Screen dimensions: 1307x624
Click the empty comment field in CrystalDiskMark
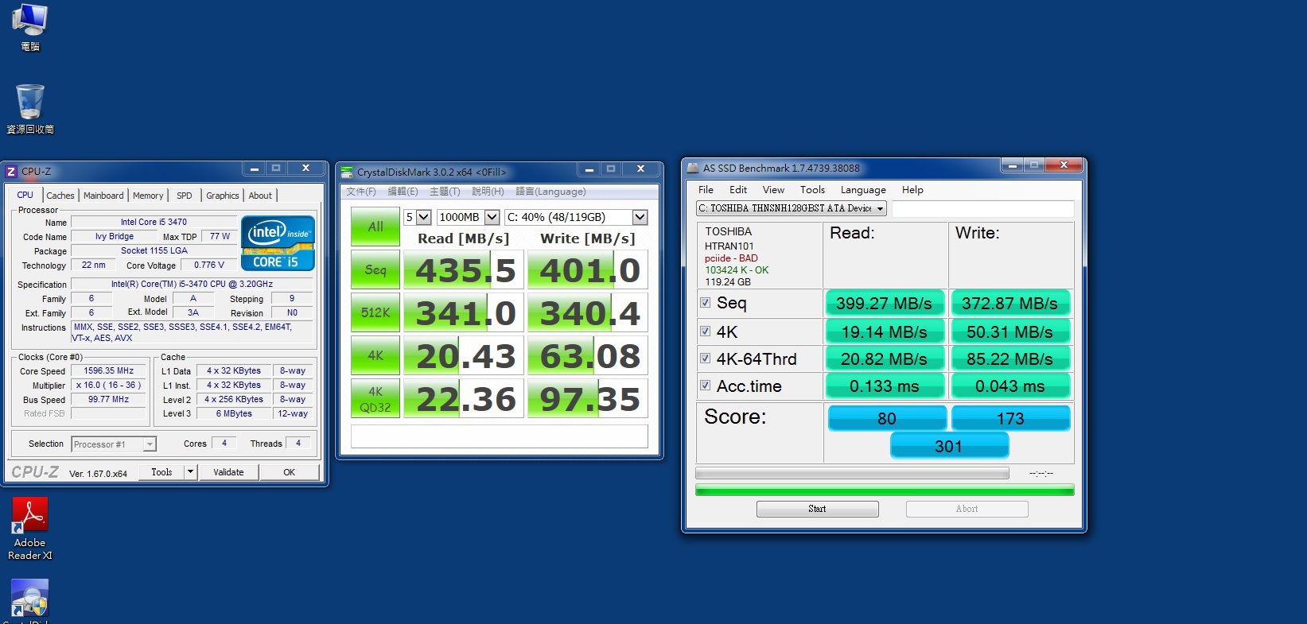coord(500,436)
